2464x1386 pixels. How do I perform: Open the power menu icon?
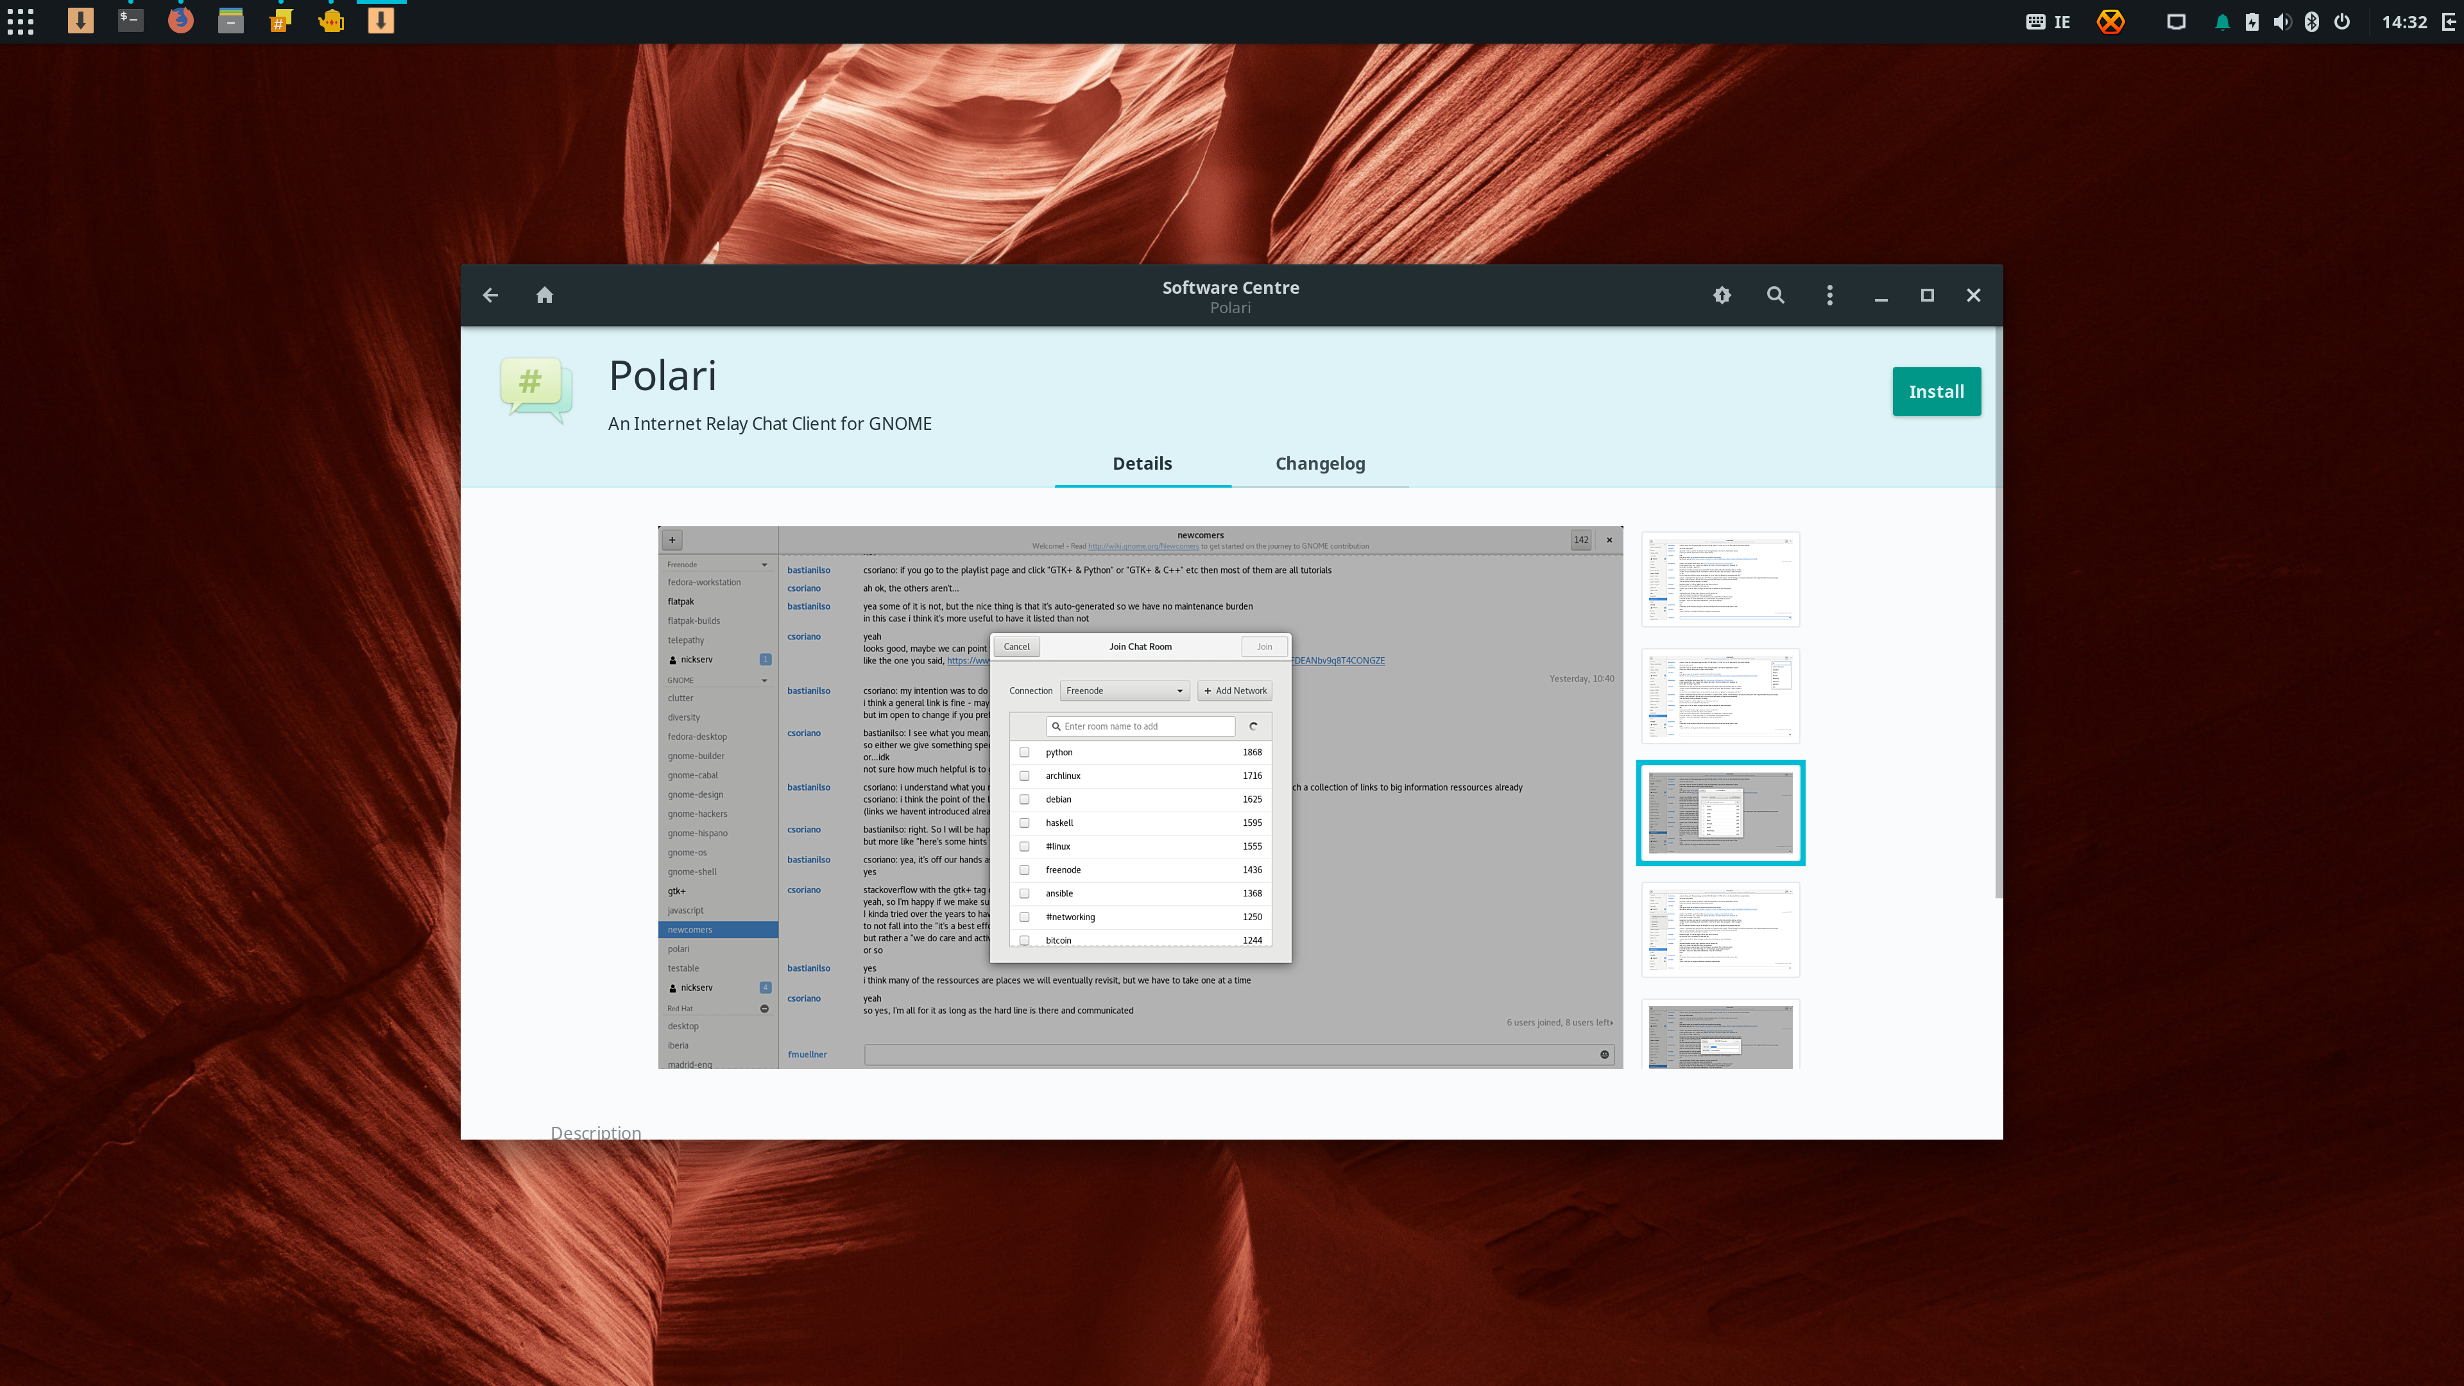click(2341, 22)
